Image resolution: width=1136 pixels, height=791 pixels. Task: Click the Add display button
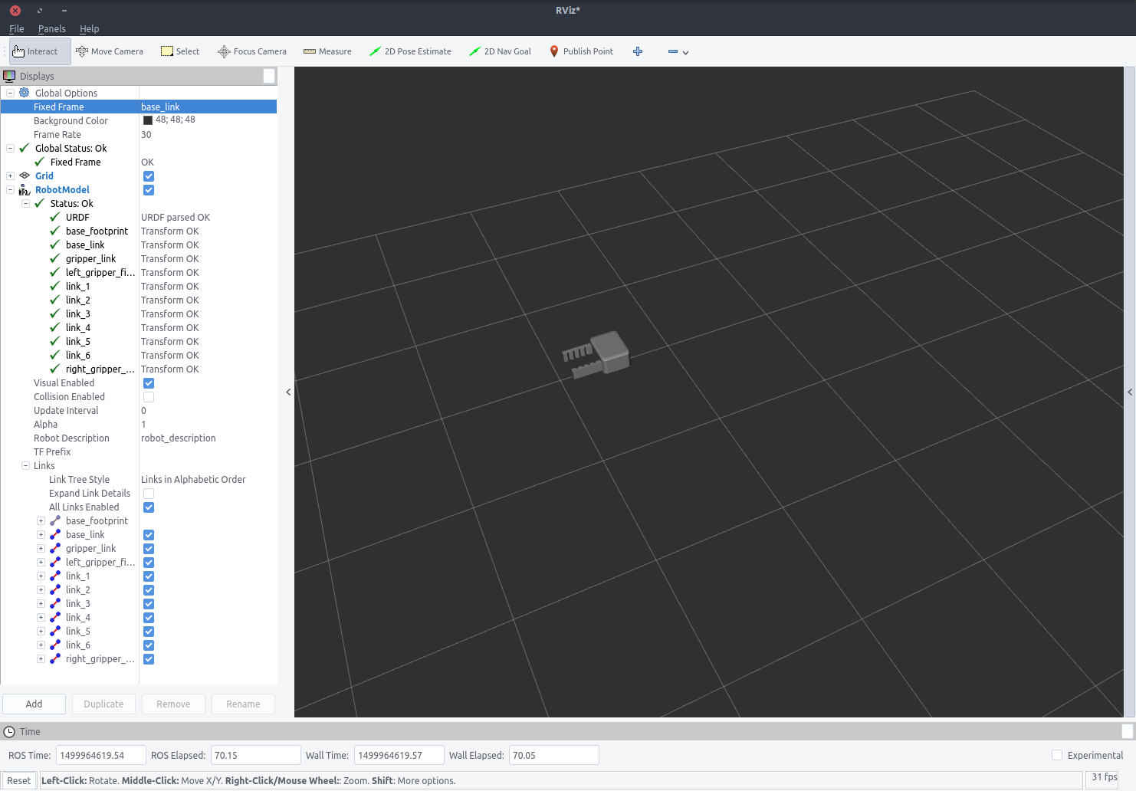pos(34,704)
